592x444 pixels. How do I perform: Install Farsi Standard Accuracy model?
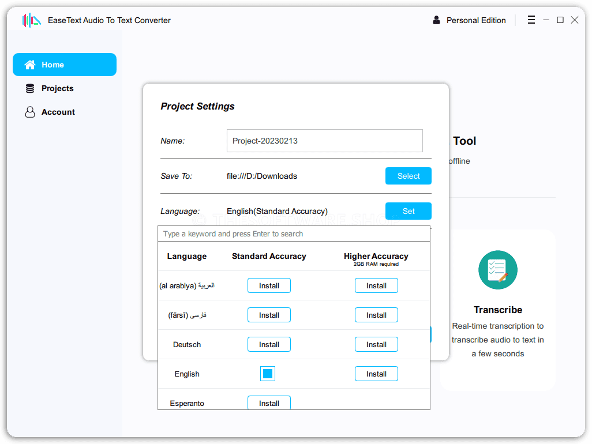click(x=269, y=315)
